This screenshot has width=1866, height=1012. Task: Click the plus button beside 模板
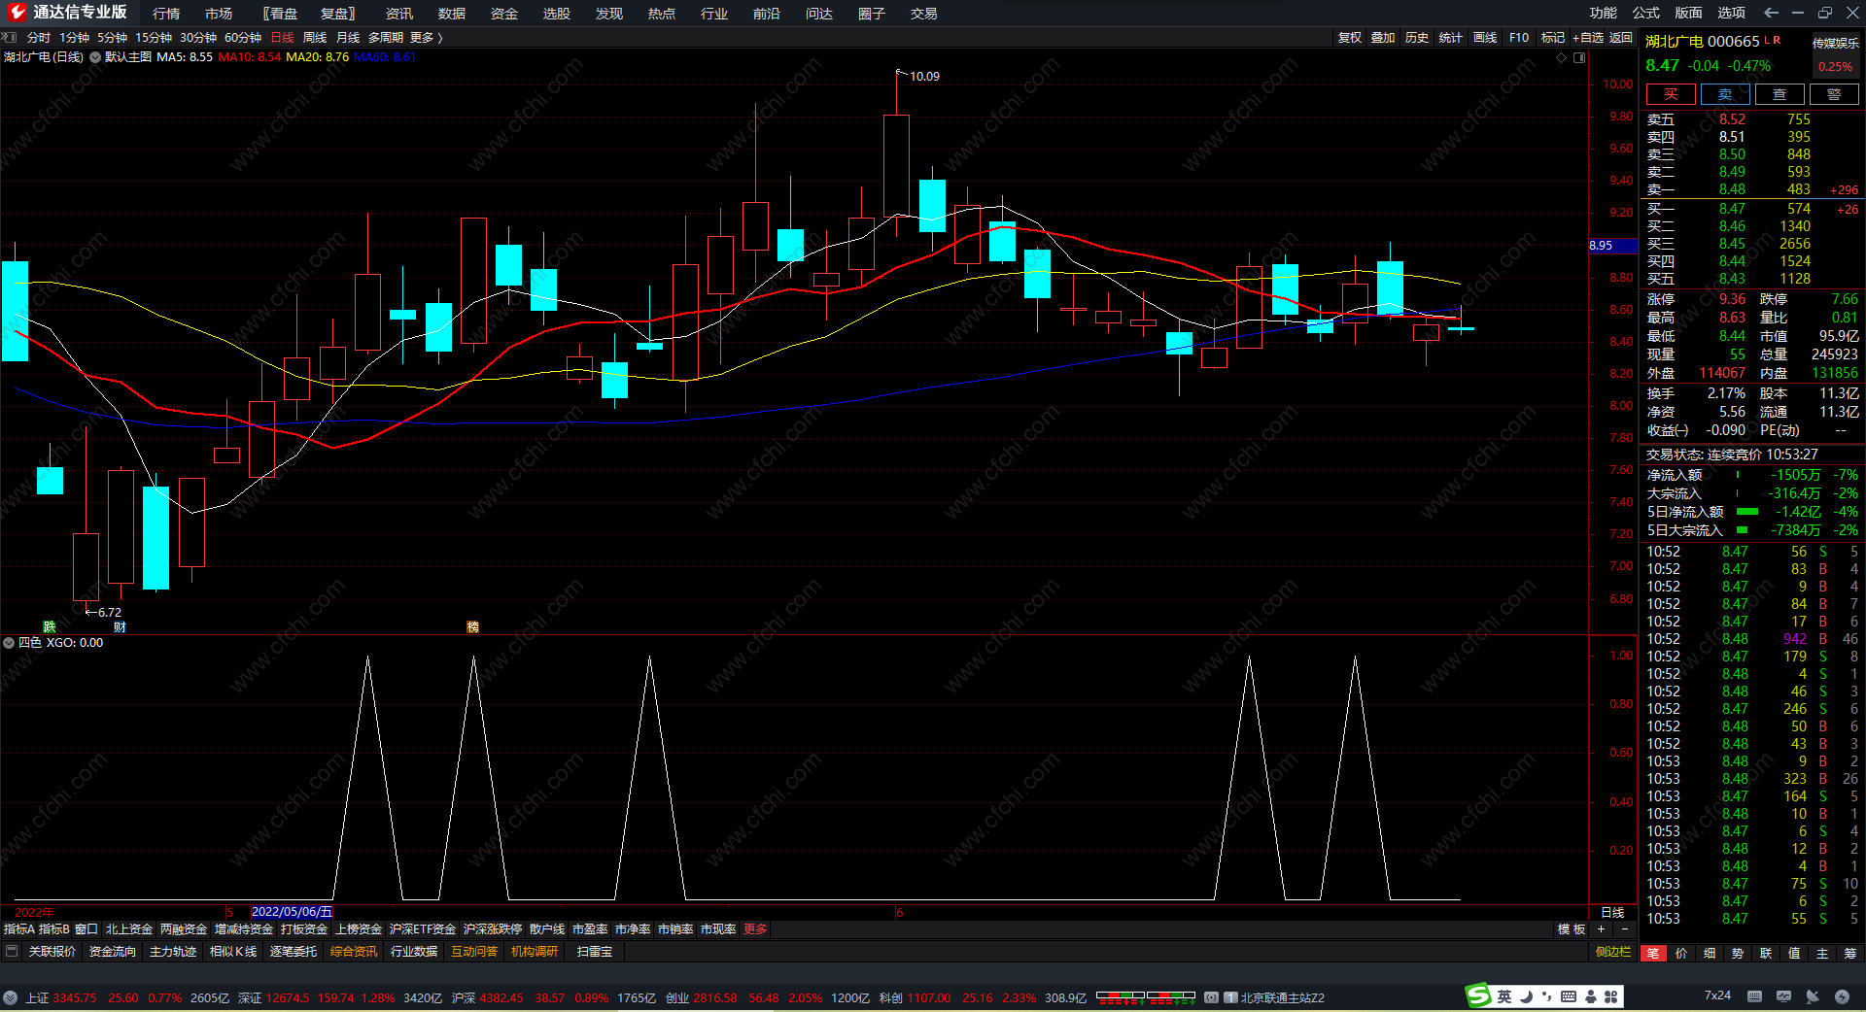click(x=1601, y=929)
